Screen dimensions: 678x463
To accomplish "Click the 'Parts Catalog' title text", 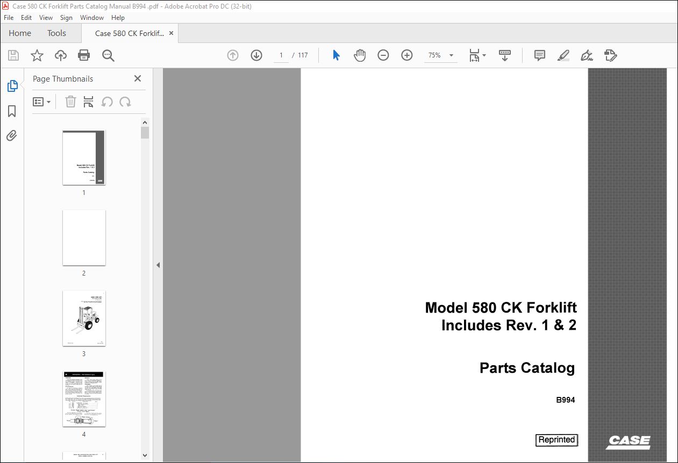I will (527, 368).
